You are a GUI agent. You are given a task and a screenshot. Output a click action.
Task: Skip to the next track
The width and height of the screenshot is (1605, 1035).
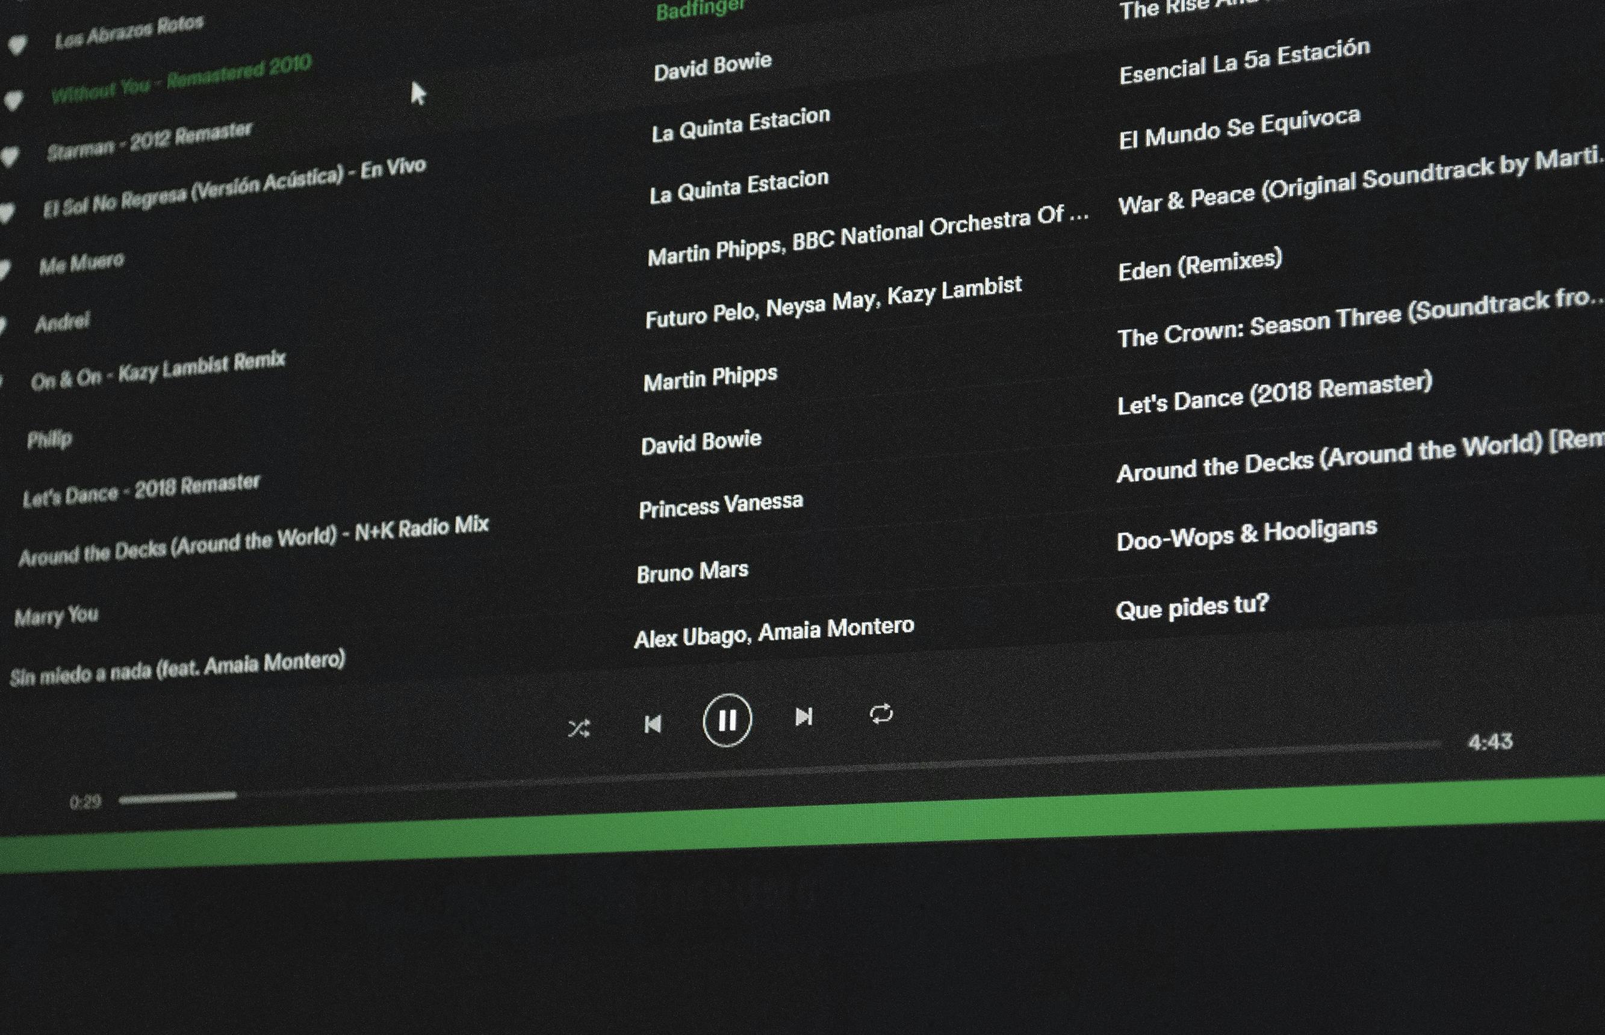pyautogui.click(x=804, y=717)
